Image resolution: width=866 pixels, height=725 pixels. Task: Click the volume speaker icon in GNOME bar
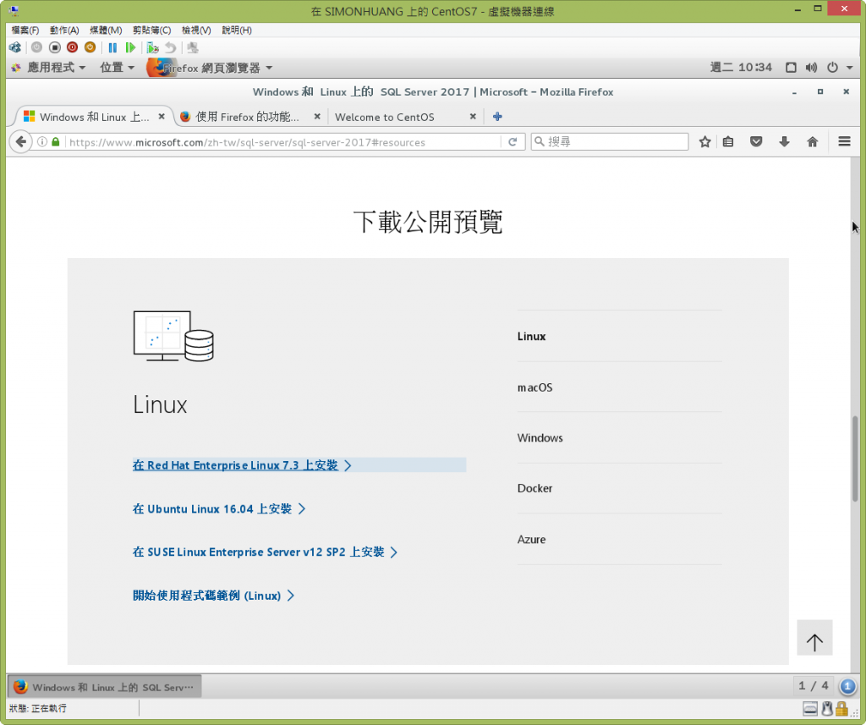click(811, 68)
